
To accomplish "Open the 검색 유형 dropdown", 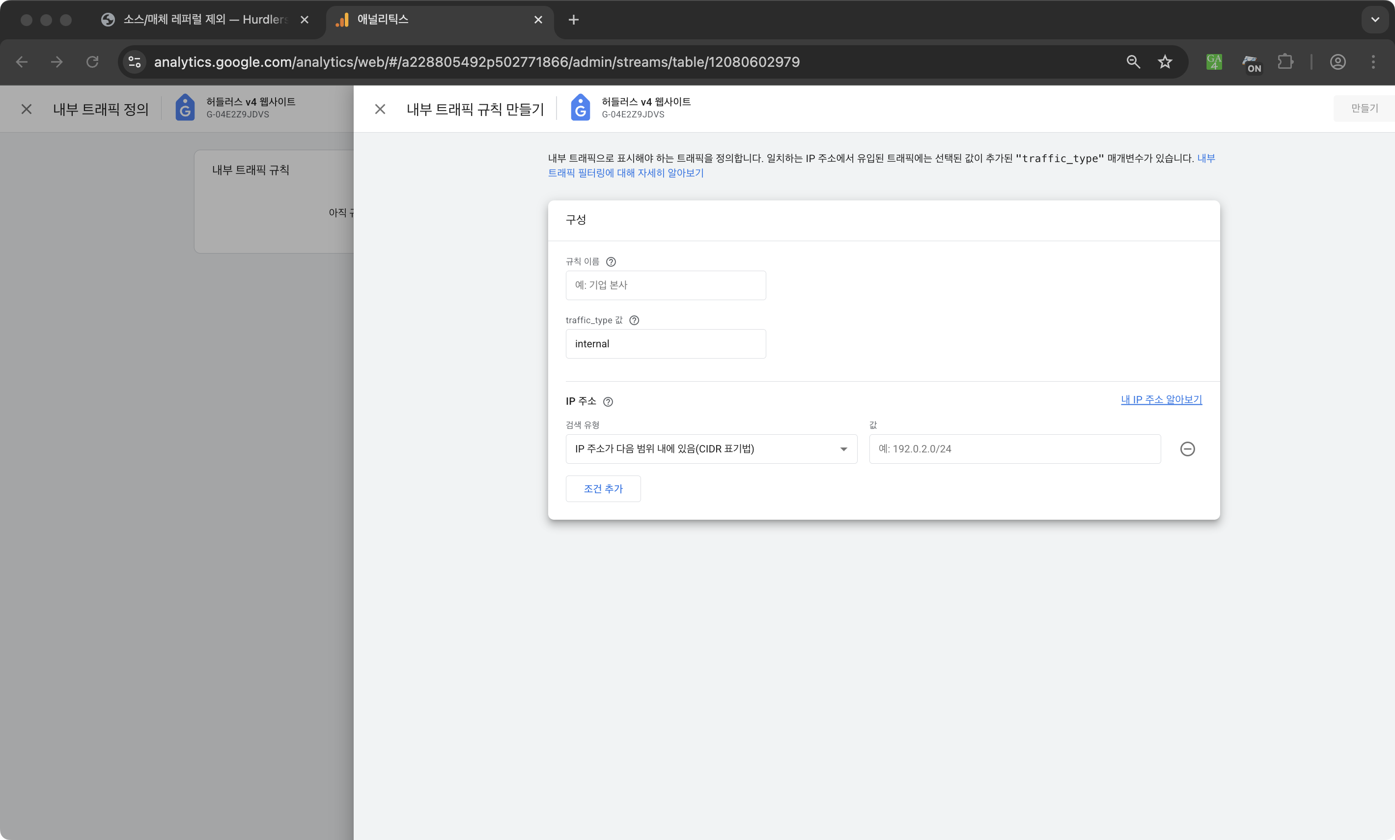I will (711, 449).
